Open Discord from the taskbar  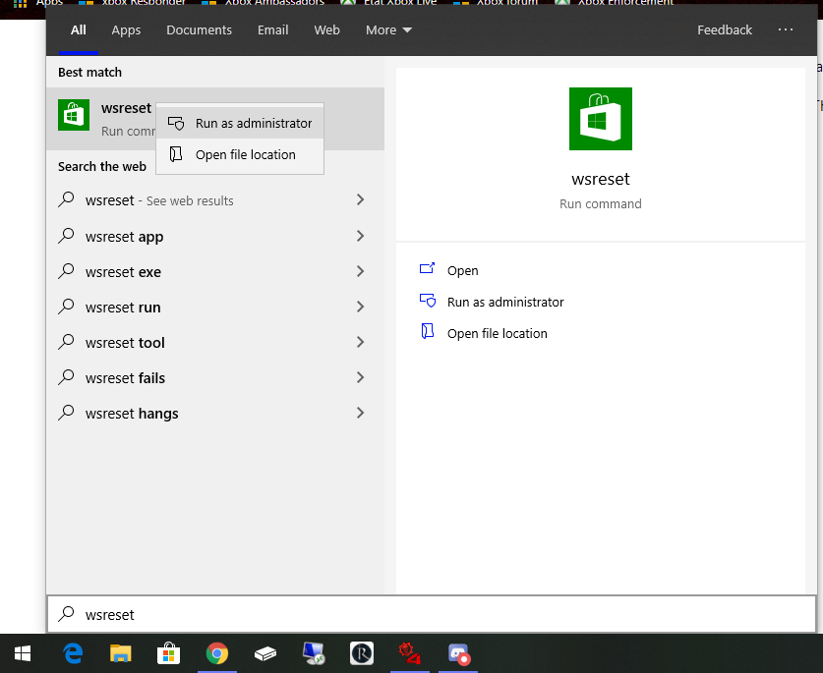458,653
